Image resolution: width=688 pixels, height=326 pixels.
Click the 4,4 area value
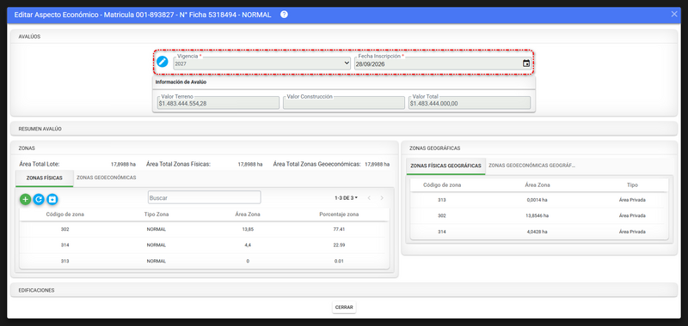pyautogui.click(x=248, y=245)
